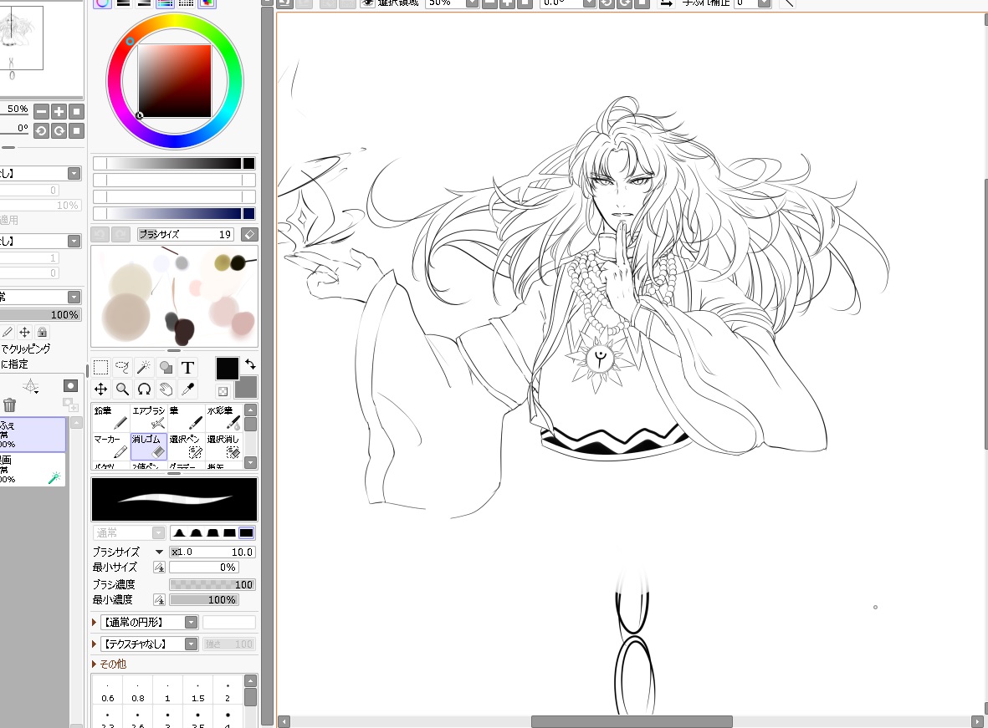Select the second brush edge shape

(196, 532)
